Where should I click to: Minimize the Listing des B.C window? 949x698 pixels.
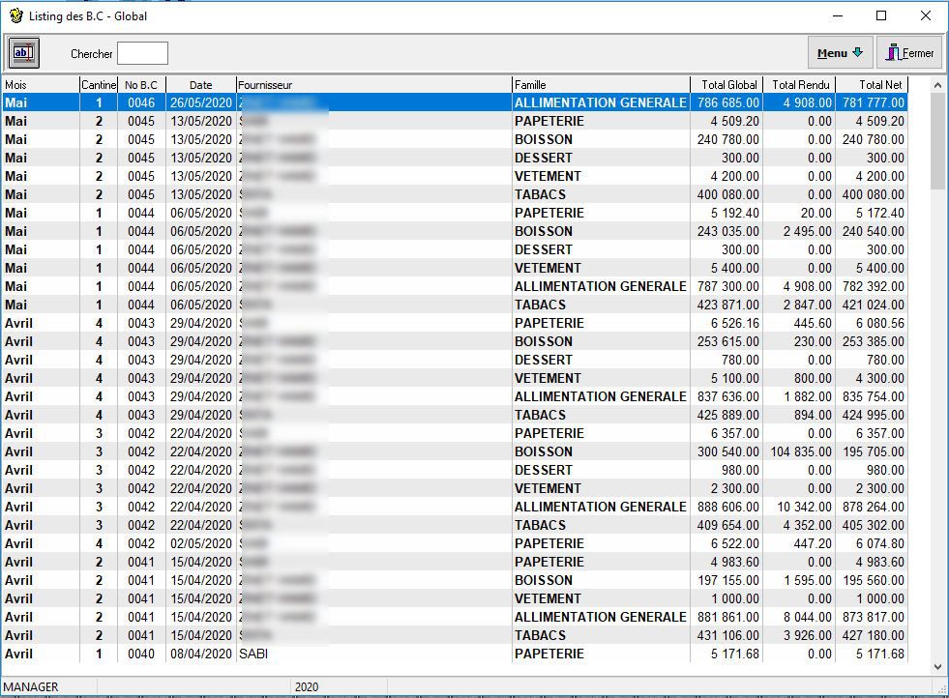coord(838,15)
